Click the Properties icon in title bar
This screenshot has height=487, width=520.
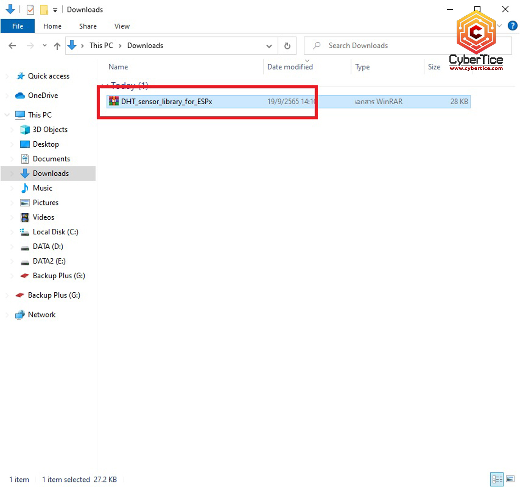click(x=31, y=10)
